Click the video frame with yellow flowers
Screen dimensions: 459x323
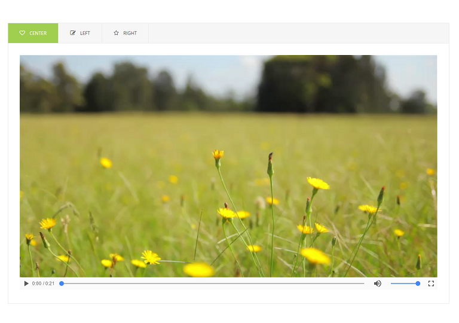pyautogui.click(x=228, y=166)
